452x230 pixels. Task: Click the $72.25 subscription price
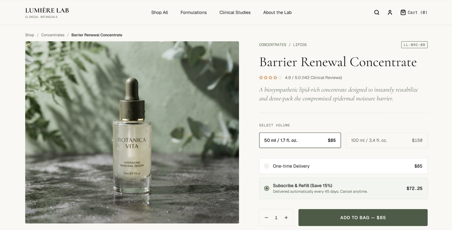414,188
